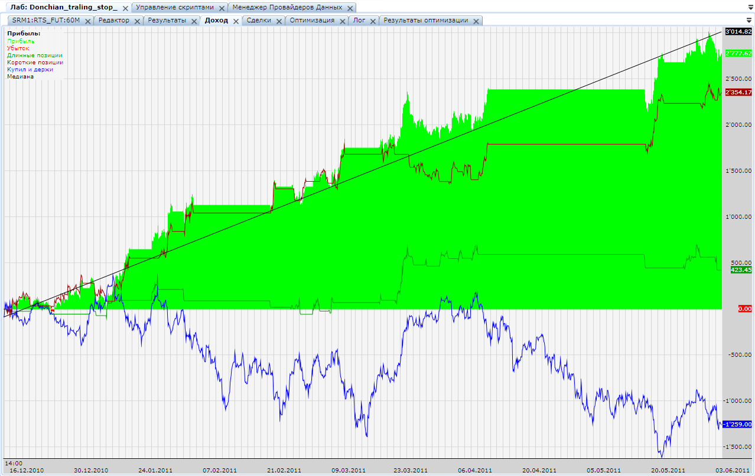755x476 pixels.
Task: Click the Прибыль: legend heading
Action: tap(24, 34)
